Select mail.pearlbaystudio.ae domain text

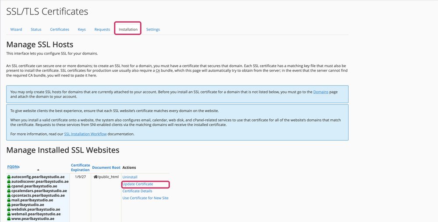[x=32, y=200]
